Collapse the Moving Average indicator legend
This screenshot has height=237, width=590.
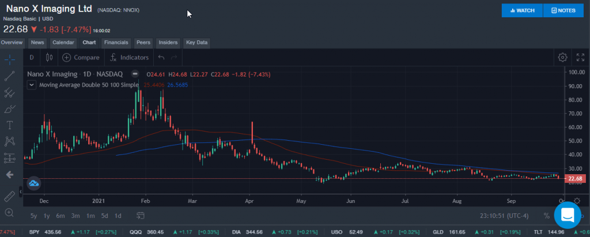(x=32, y=85)
